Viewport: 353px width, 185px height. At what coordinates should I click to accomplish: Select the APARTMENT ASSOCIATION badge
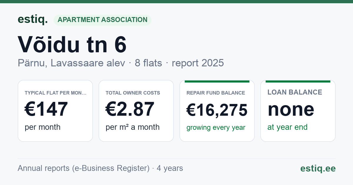(x=102, y=20)
